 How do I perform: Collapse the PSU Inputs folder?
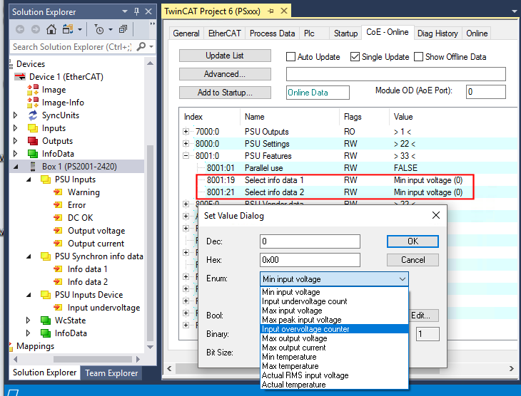[x=29, y=179]
